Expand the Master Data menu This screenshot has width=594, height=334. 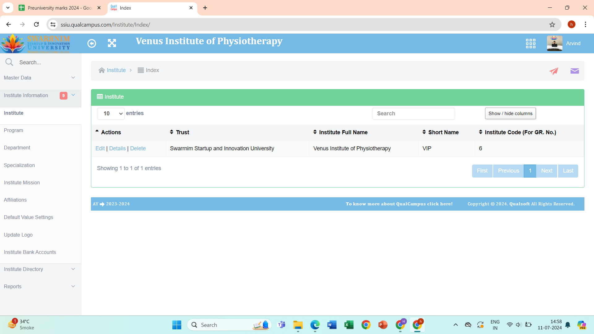coord(40,78)
